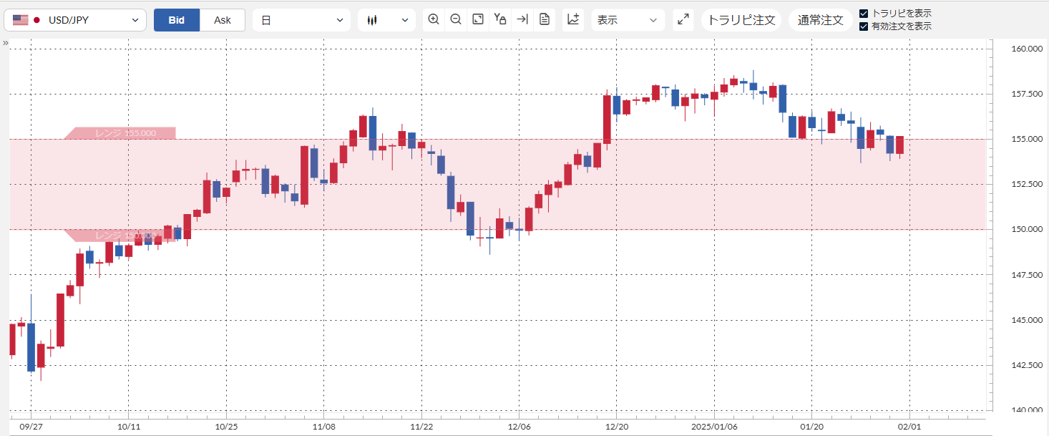
Task: Switch to the Ask price
Action: [223, 20]
